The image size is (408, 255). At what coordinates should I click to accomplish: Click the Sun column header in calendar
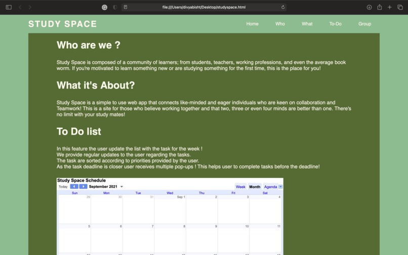coord(75,193)
